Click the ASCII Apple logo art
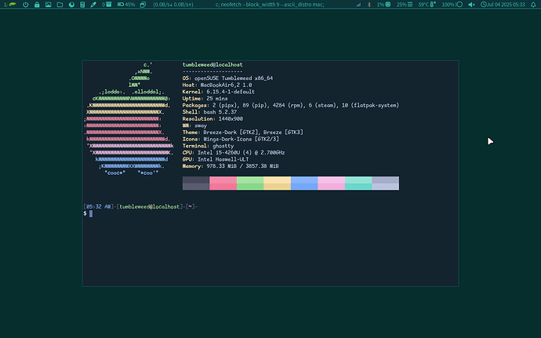This screenshot has height=338, width=541. coord(129,118)
